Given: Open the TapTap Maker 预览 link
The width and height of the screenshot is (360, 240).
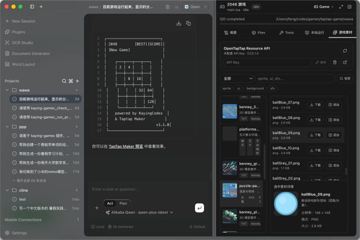Looking at the screenshot, I should tap(126, 146).
